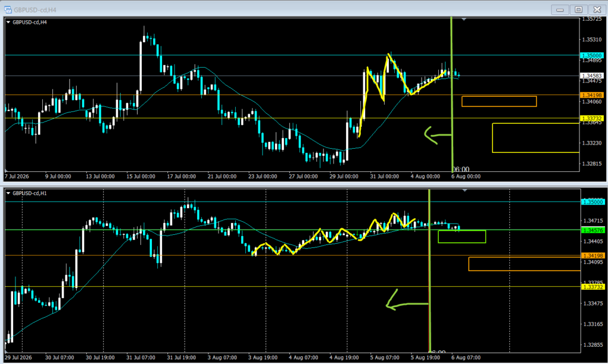Image resolution: width=608 pixels, height=364 pixels.
Task: Click the orange 1.34198 label in H1 chart
Action: (x=593, y=256)
